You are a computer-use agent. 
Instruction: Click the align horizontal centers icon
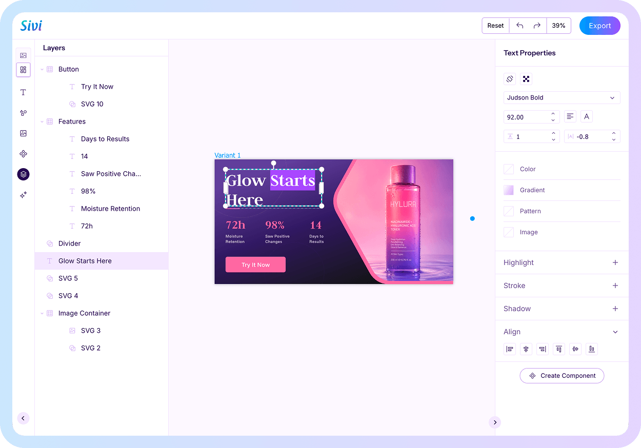(x=526, y=349)
